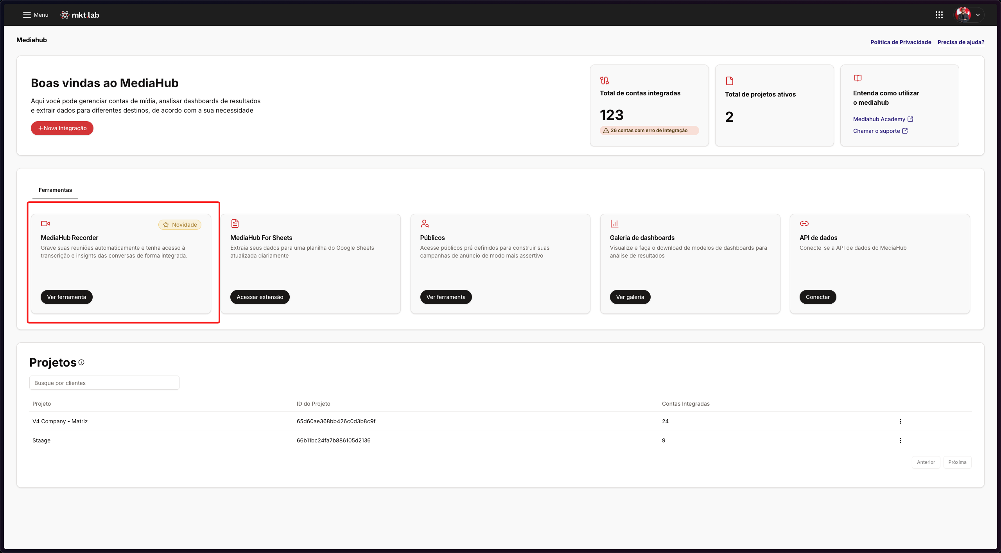Open the hamburger Menu icon

coord(27,15)
